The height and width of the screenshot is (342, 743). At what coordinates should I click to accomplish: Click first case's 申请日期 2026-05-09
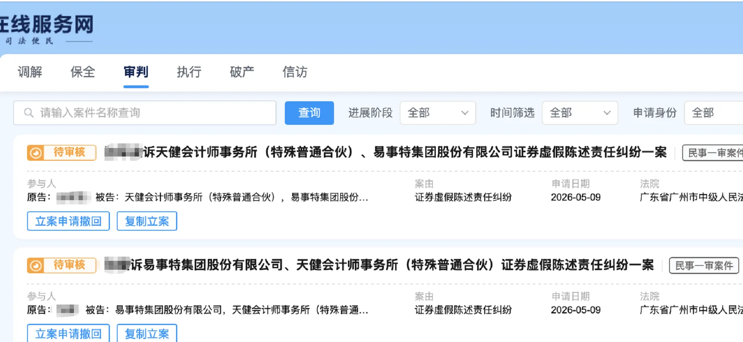click(x=576, y=197)
